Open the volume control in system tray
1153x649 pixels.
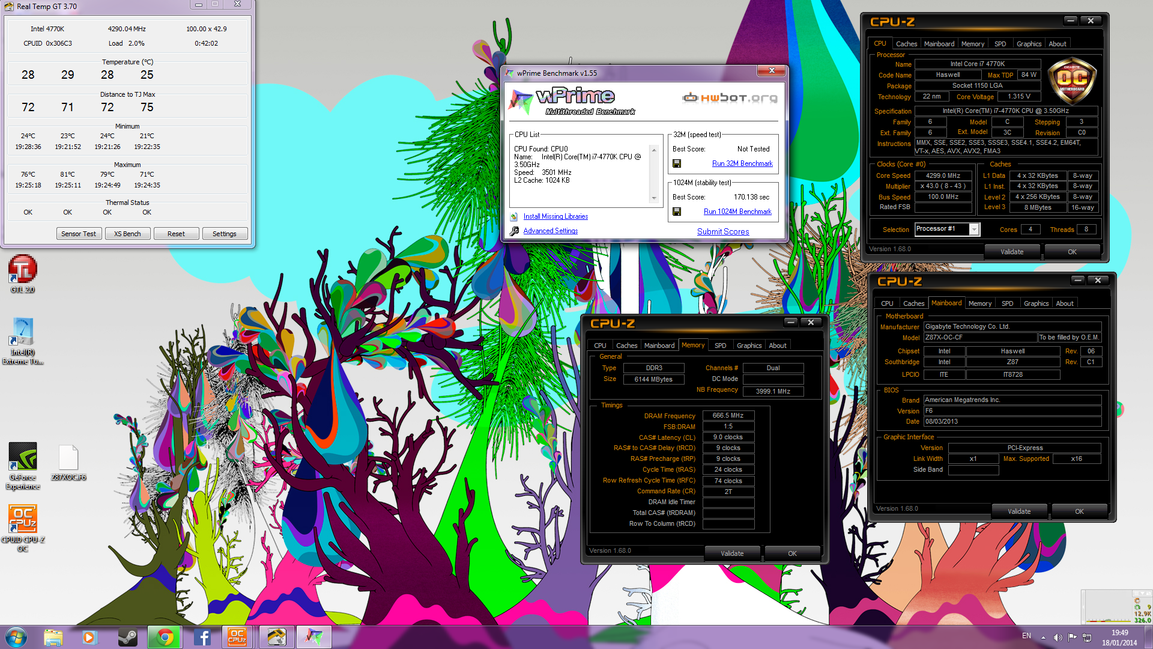[1058, 638]
